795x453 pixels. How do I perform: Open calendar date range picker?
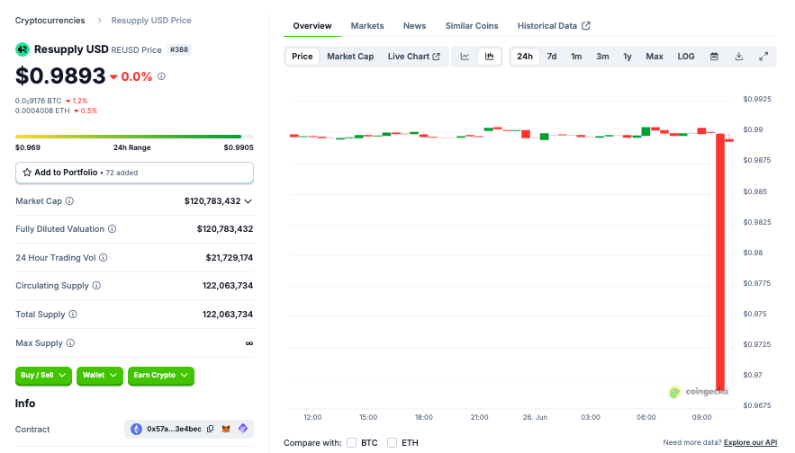[714, 57]
